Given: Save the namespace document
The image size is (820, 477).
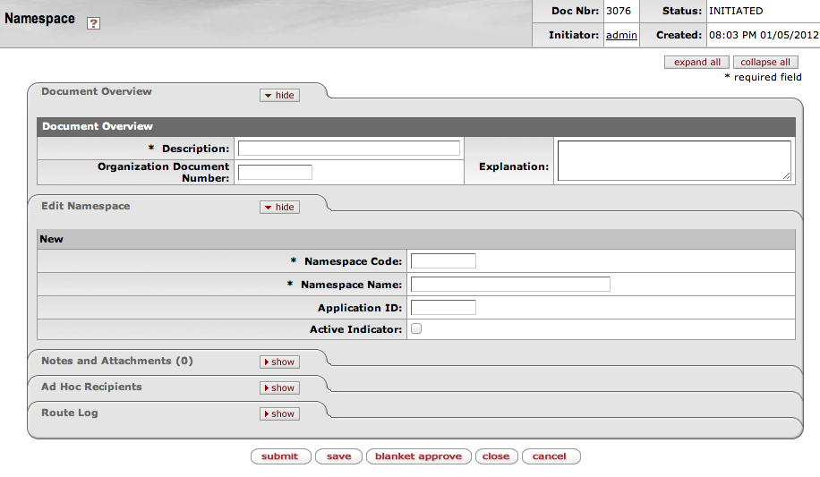Looking at the screenshot, I should coord(339,456).
